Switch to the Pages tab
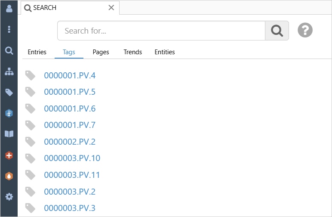This screenshot has height=217, width=332. tap(101, 52)
